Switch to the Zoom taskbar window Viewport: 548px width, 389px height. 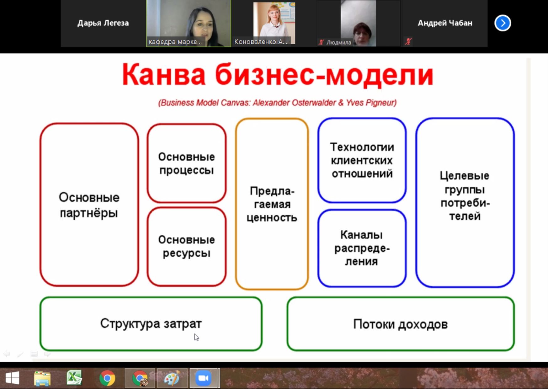204,378
